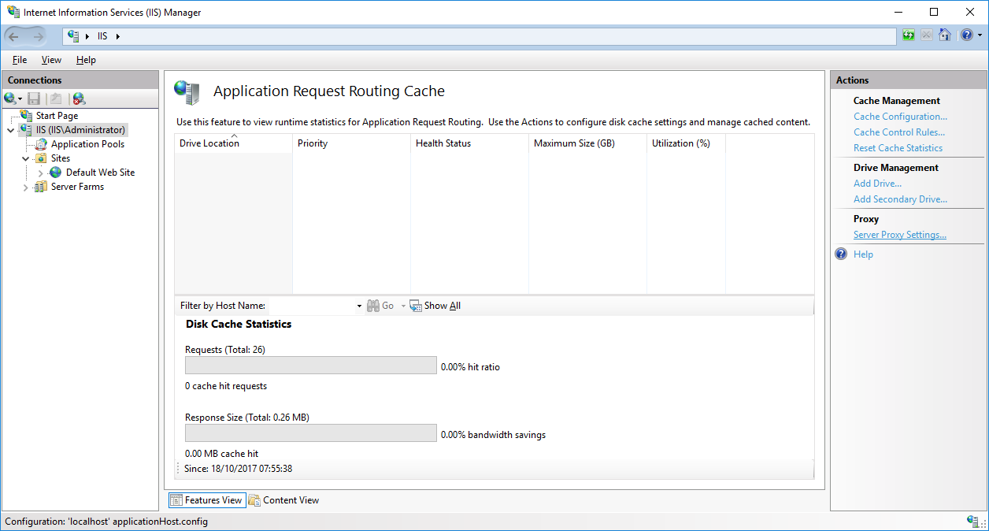Open Server Proxy Settings link

[x=900, y=235]
